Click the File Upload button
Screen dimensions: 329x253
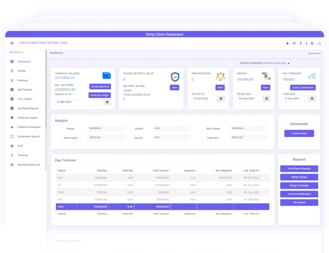click(299, 202)
